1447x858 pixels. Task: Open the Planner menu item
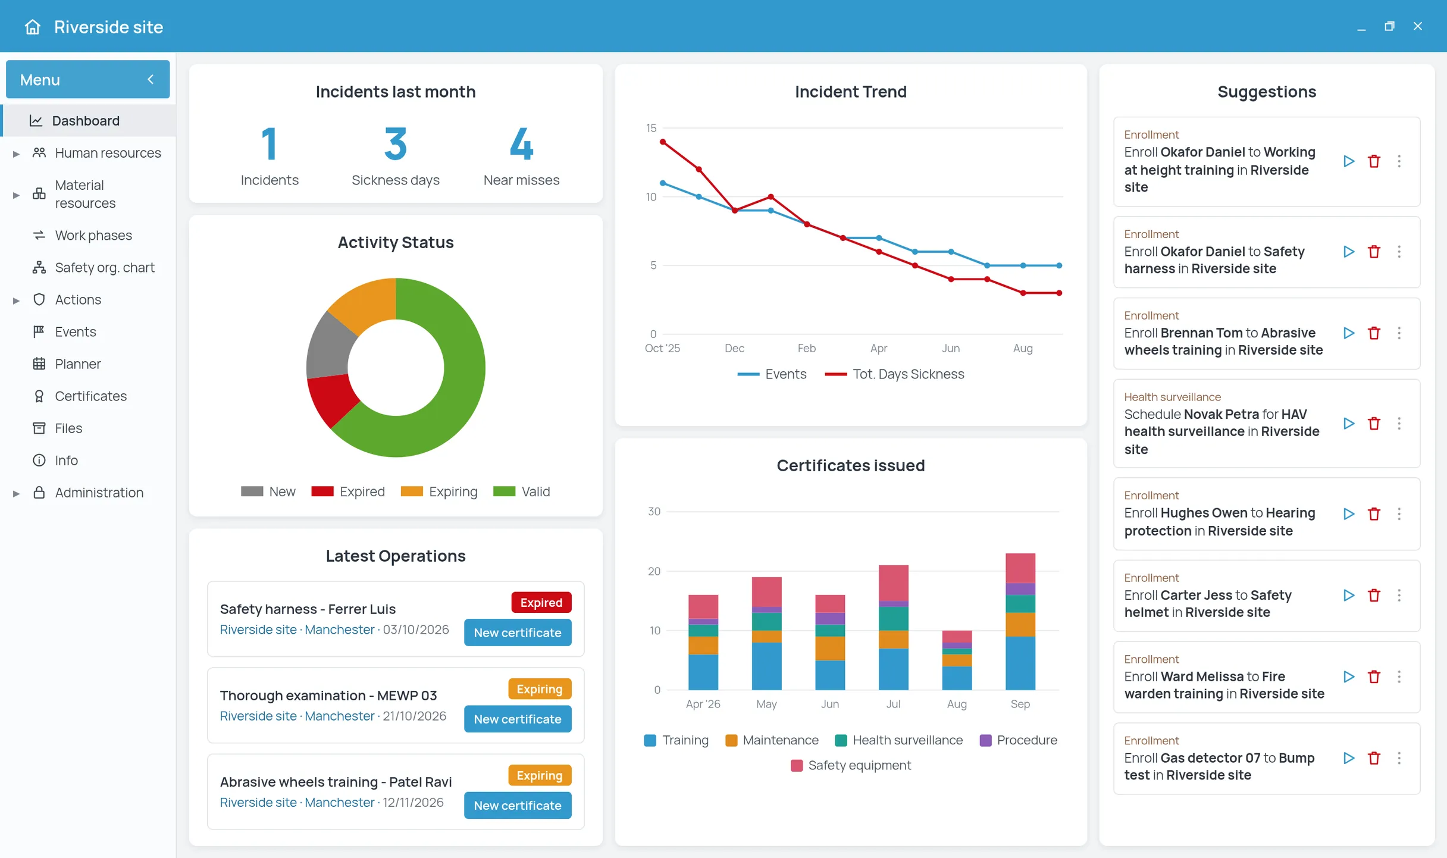89,364
